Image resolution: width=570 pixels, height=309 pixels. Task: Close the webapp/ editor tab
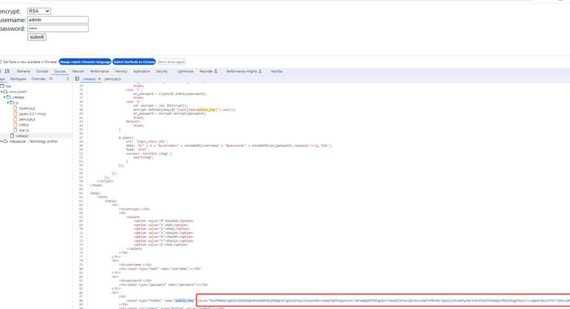pos(99,79)
